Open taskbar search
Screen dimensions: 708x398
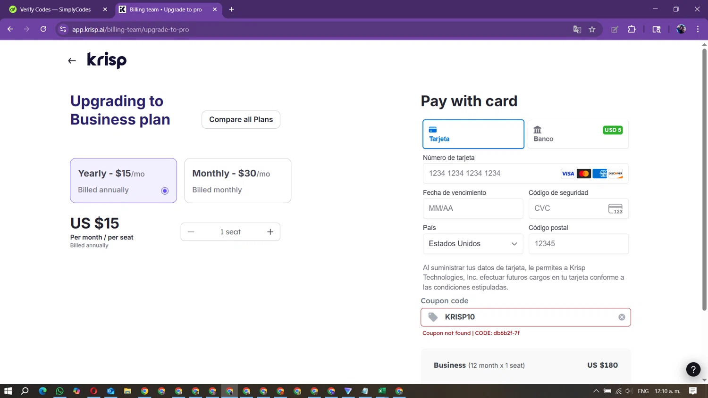pyautogui.click(x=25, y=391)
